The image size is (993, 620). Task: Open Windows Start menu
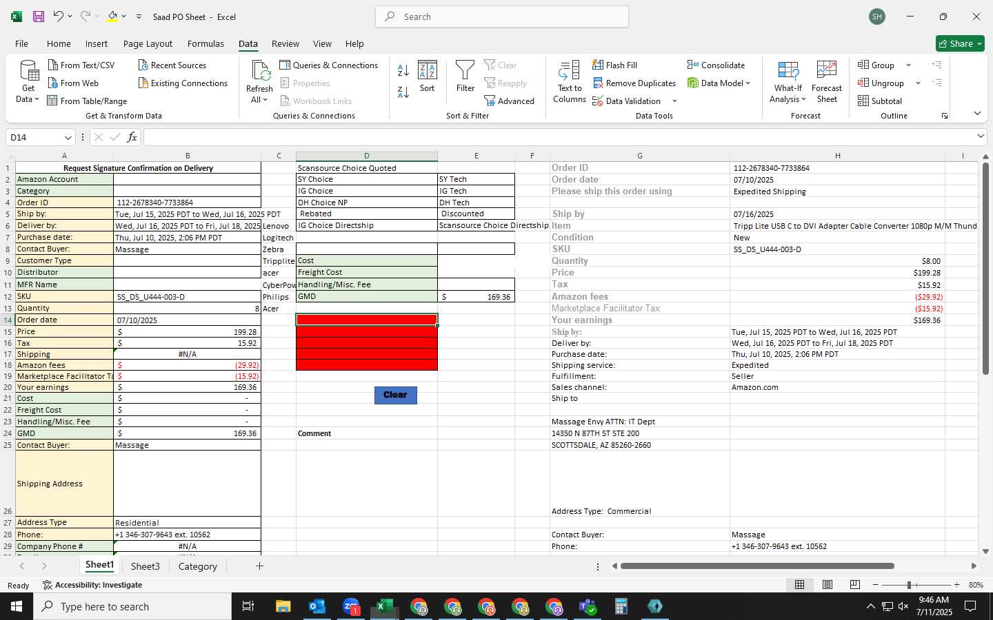tap(17, 606)
